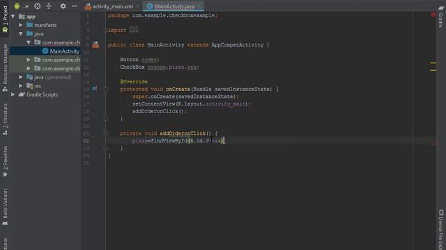Click the Device File Explorer phone icon
The height and width of the screenshot is (250, 446).
[441, 212]
